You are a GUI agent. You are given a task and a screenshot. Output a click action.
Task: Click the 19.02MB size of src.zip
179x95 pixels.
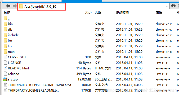tap(84, 79)
